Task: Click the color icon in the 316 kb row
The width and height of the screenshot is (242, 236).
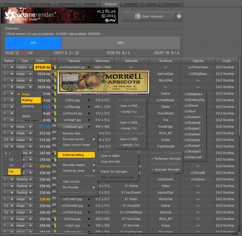Action: pyautogui.click(x=54, y=159)
